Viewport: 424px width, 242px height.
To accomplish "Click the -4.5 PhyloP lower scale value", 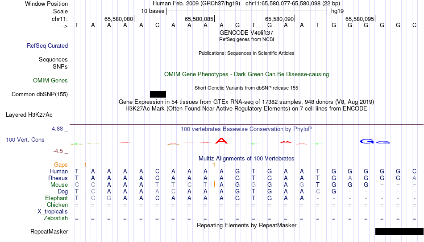I will (x=58, y=151).
